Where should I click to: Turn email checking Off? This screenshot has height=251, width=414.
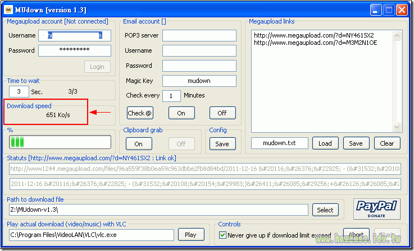click(222, 113)
